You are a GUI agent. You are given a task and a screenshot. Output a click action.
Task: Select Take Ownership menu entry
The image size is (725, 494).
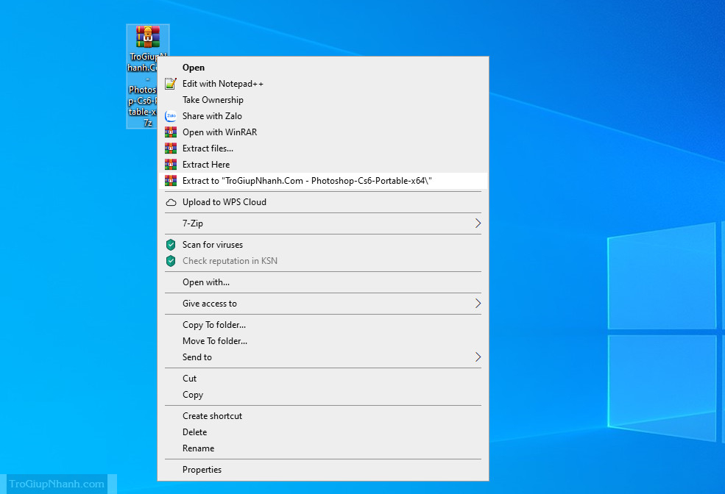pyautogui.click(x=213, y=100)
